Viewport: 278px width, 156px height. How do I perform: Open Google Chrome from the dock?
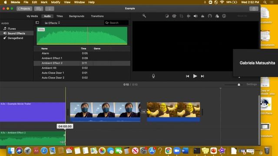click(168, 151)
